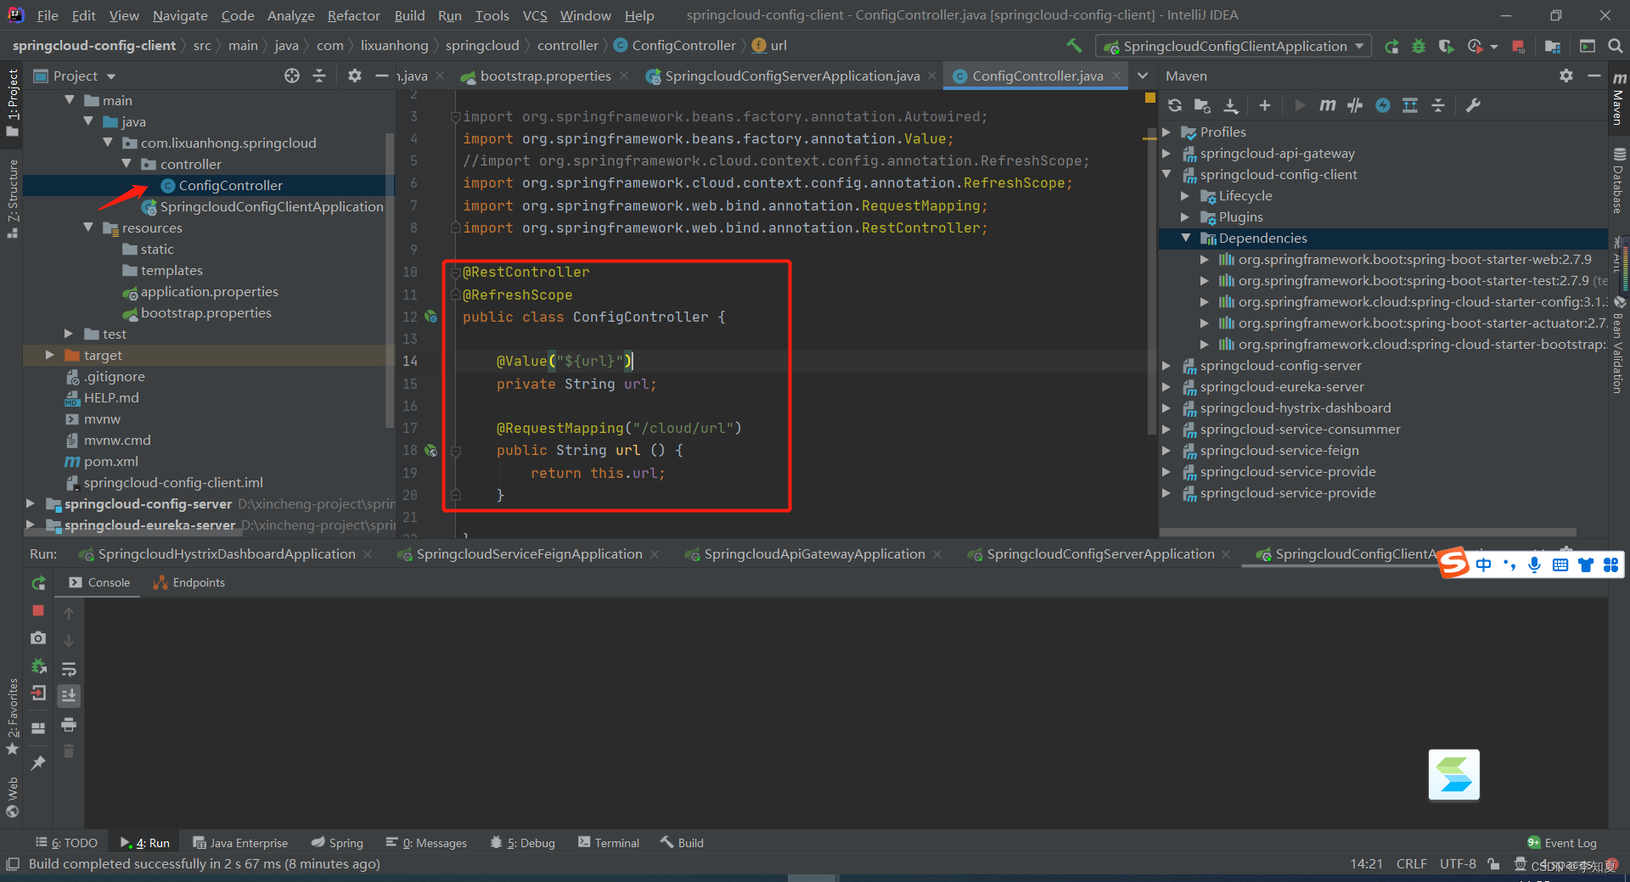This screenshot has height=882, width=1630.
Task: Expand springcloud-eureka-server in Maven panel
Action: [1166, 387]
